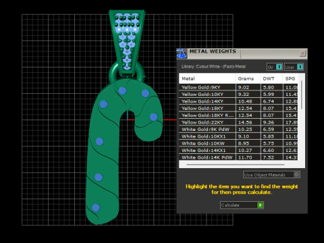Click the Metal Weights flask icon

[x=182, y=53]
